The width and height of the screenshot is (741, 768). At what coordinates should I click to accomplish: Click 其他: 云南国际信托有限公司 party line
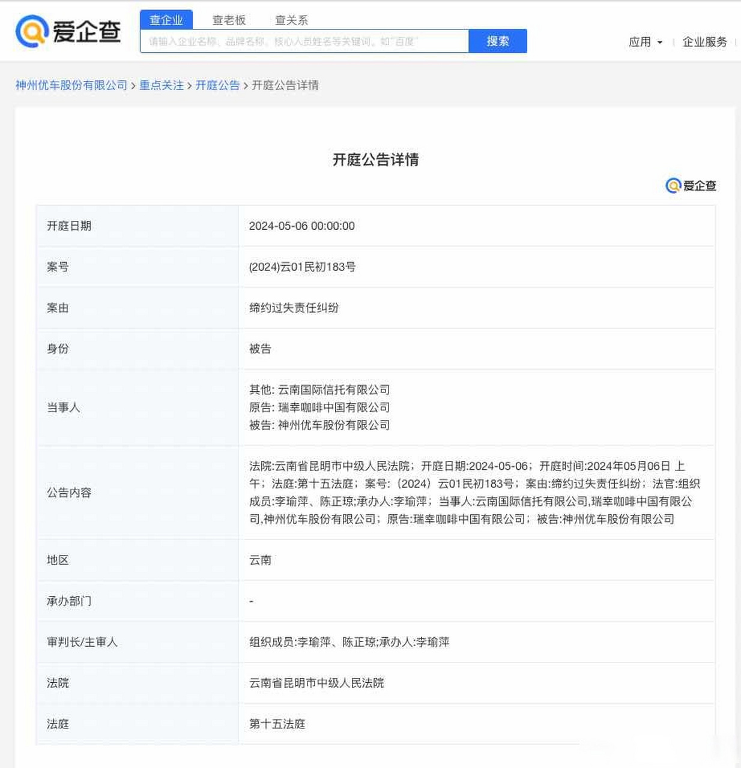(x=319, y=390)
